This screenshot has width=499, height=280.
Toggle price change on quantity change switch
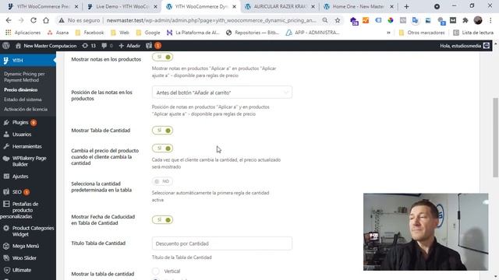tap(162, 149)
